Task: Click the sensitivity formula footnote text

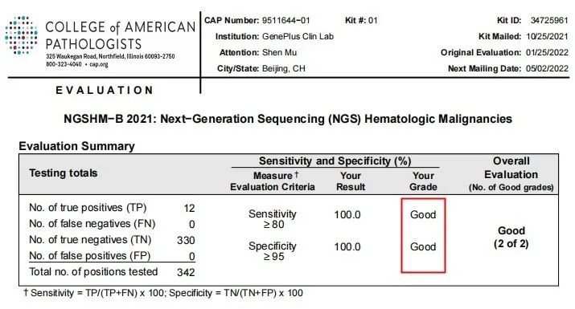Action: pyautogui.click(x=163, y=293)
